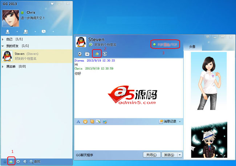
Task: Click the chat window side-panel toggle icon
Action: click(208, 37)
